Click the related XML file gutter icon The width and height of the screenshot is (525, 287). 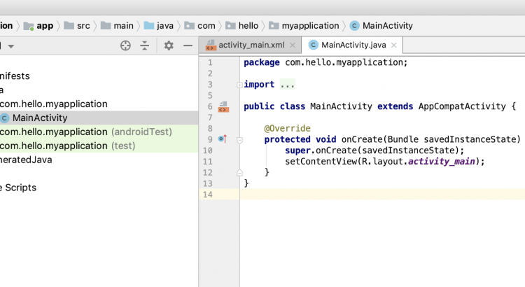point(223,107)
